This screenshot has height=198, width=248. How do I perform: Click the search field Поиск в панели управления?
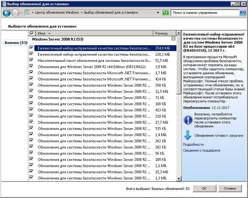point(205,13)
